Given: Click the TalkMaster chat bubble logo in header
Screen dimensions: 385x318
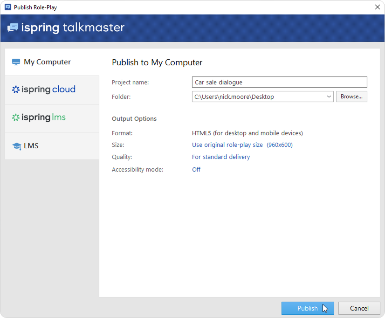Looking at the screenshot, I should [x=13, y=28].
